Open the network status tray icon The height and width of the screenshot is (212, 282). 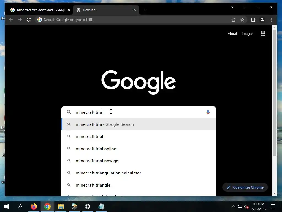[240, 206]
